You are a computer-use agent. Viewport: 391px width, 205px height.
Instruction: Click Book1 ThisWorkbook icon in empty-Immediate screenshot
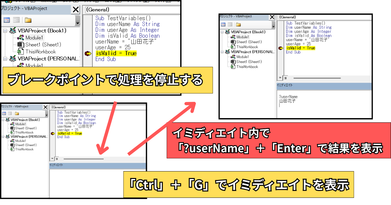(12, 132)
